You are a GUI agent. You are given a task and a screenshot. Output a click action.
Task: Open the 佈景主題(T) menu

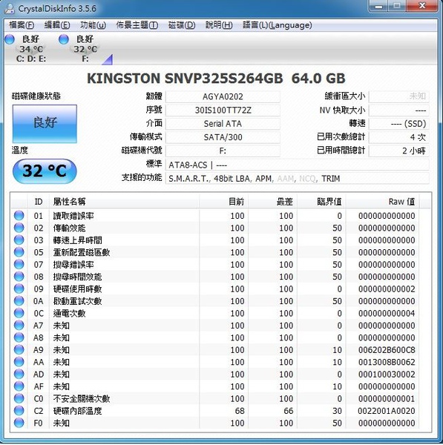pos(137,25)
